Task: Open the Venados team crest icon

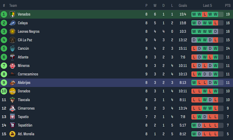Action: click(x=13, y=14)
